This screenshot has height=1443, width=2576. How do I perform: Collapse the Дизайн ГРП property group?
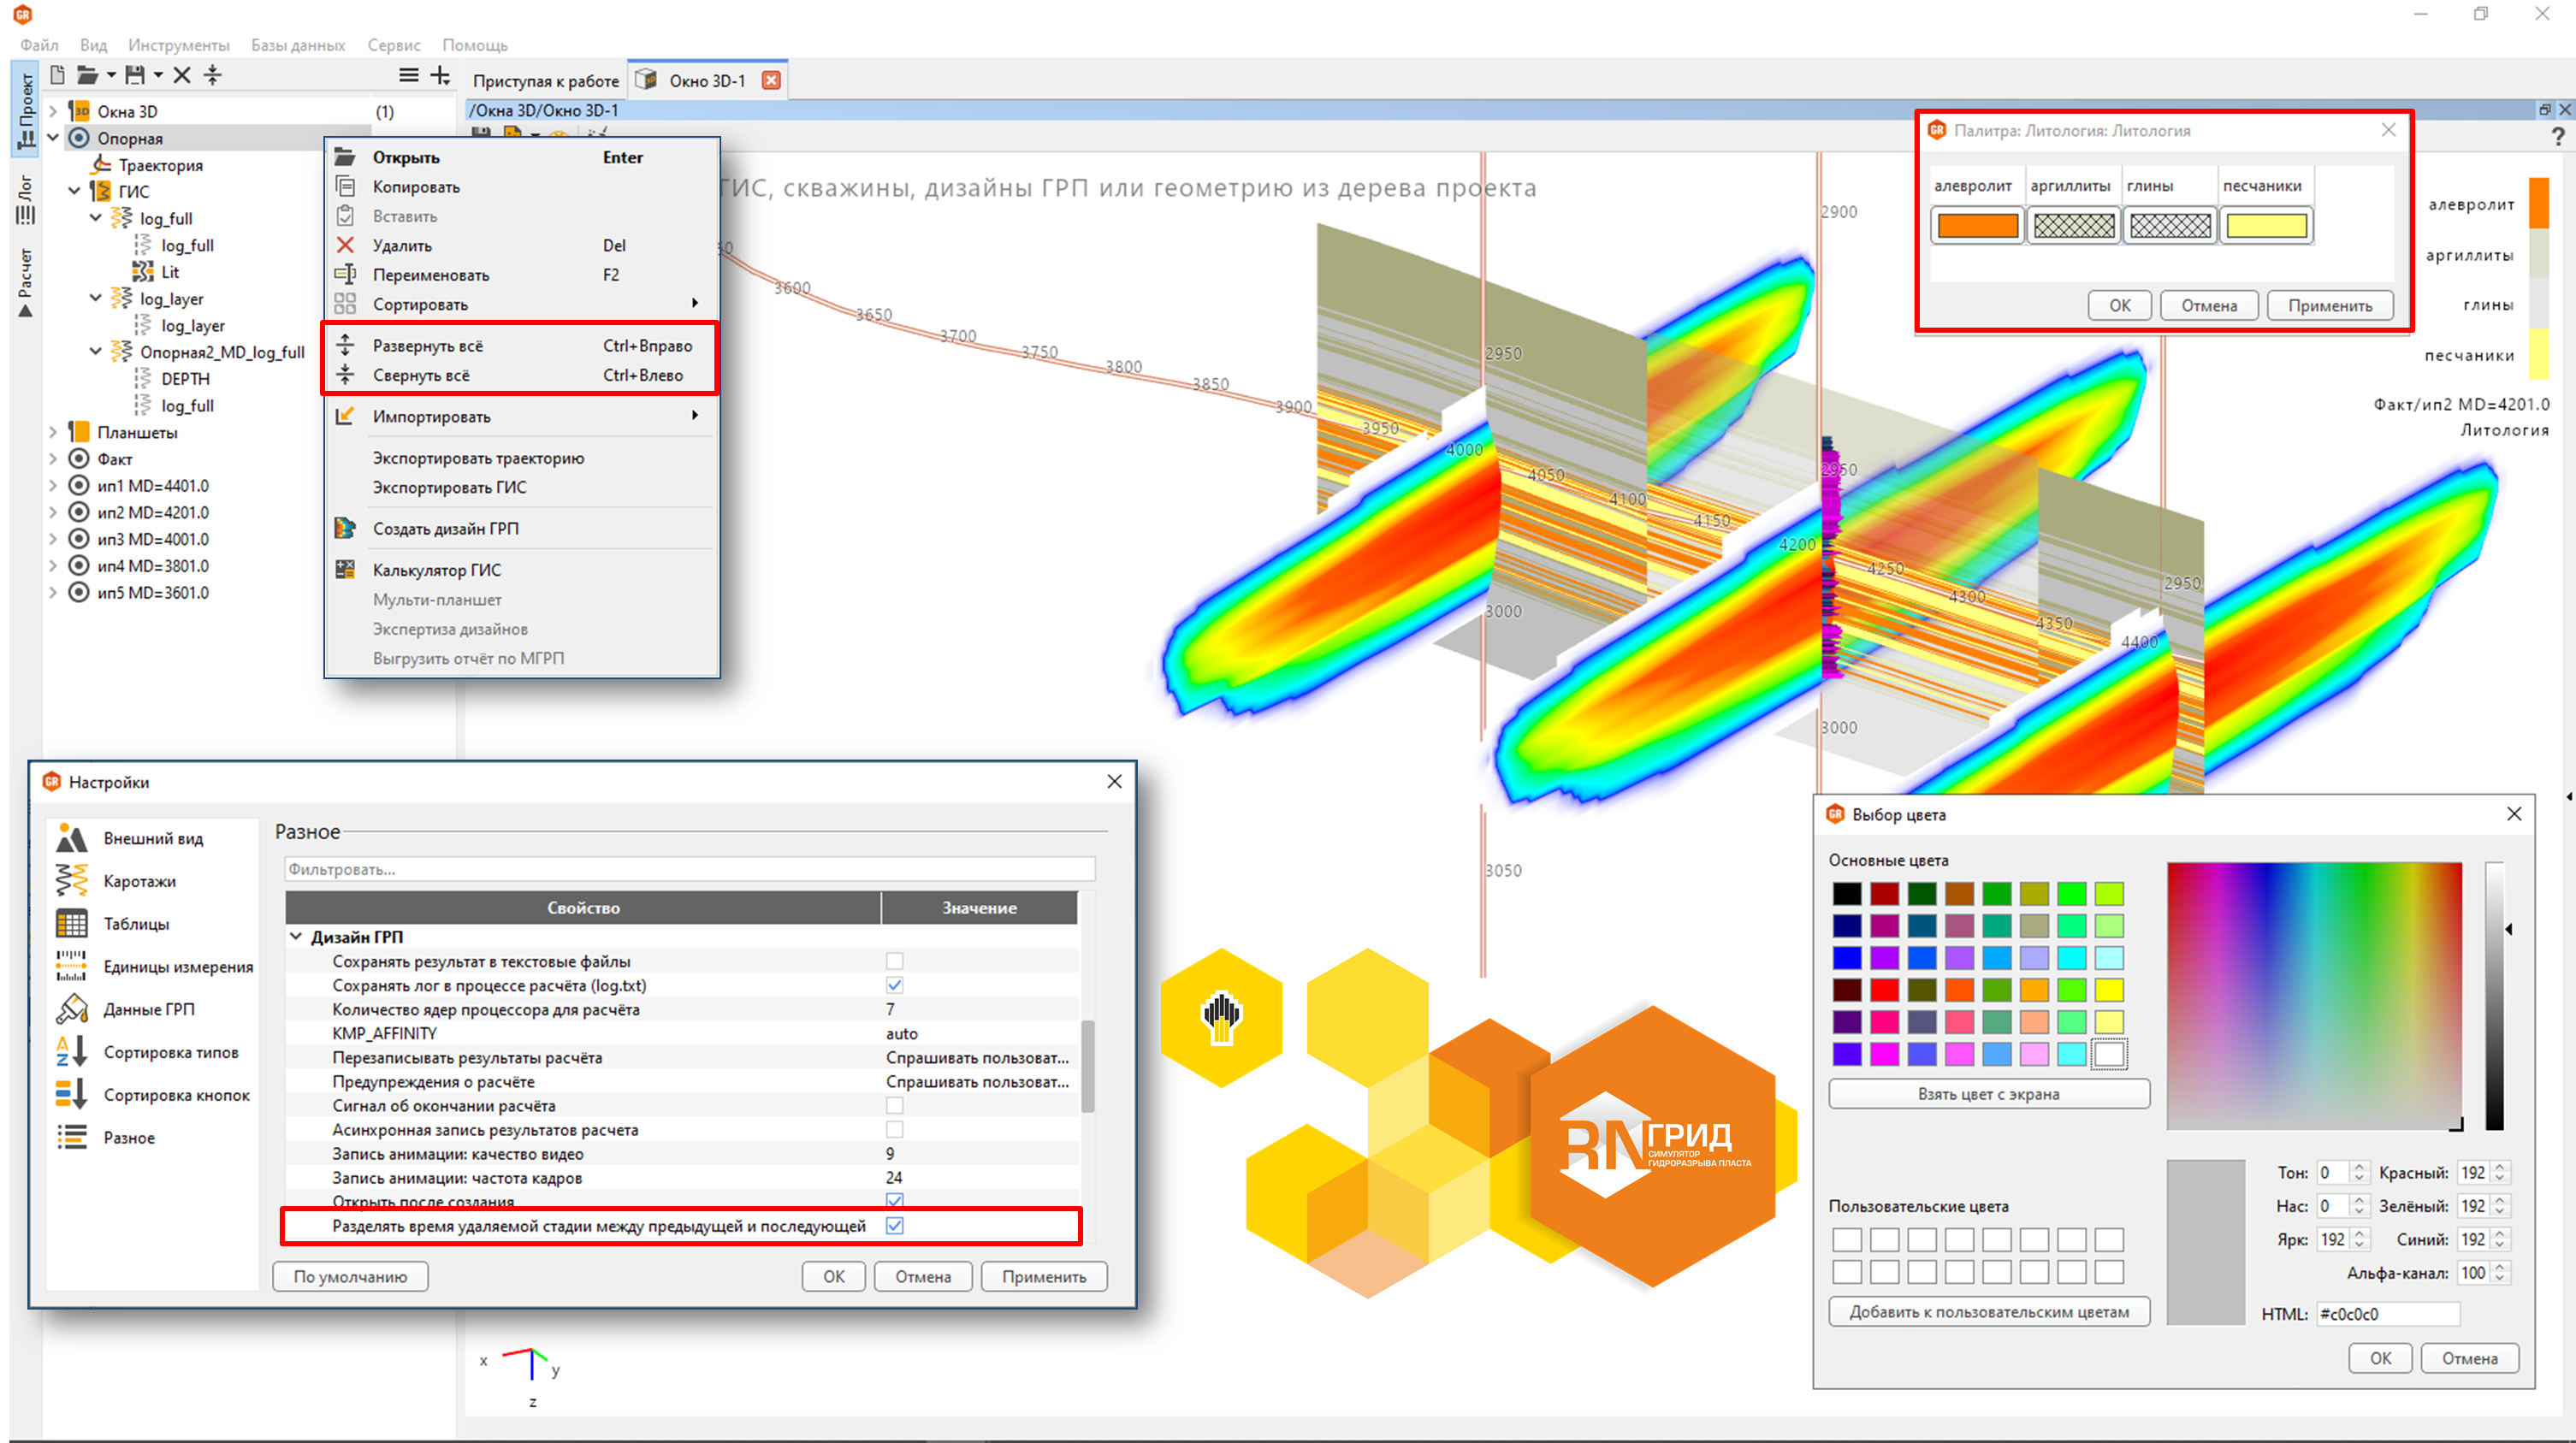point(296,937)
